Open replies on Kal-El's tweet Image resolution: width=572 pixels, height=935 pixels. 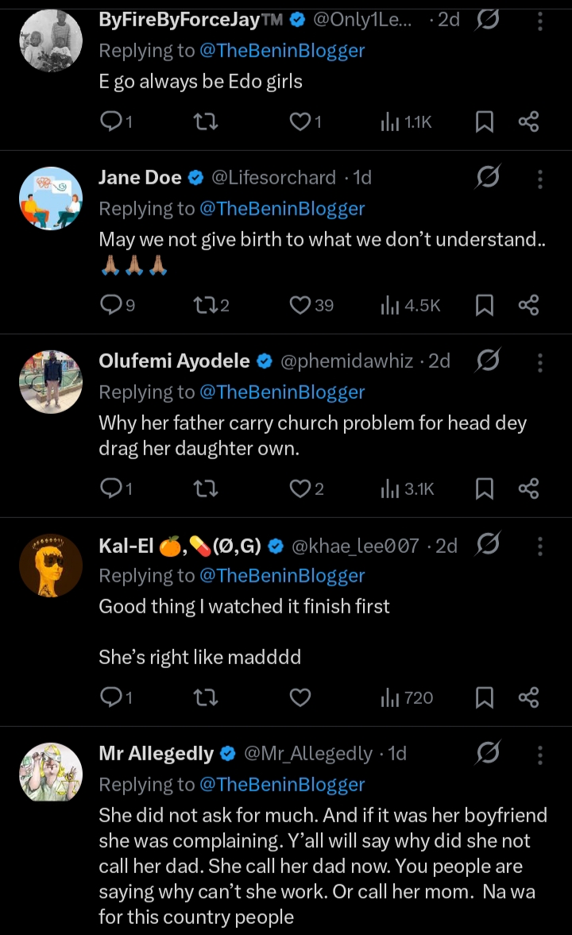(112, 697)
